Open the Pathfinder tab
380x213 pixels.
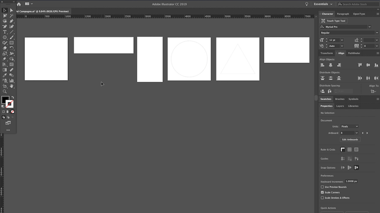(354, 53)
